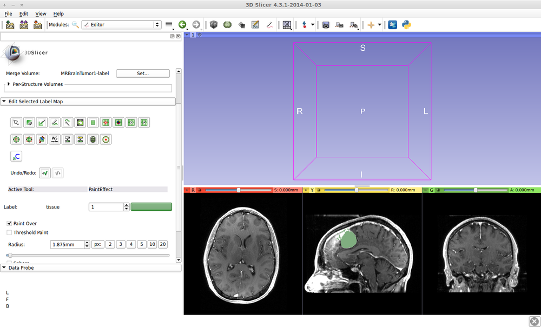Viewport: 541px width, 328px height.
Task: Select the GrowCut segmentation effect
Action: tap(42, 139)
